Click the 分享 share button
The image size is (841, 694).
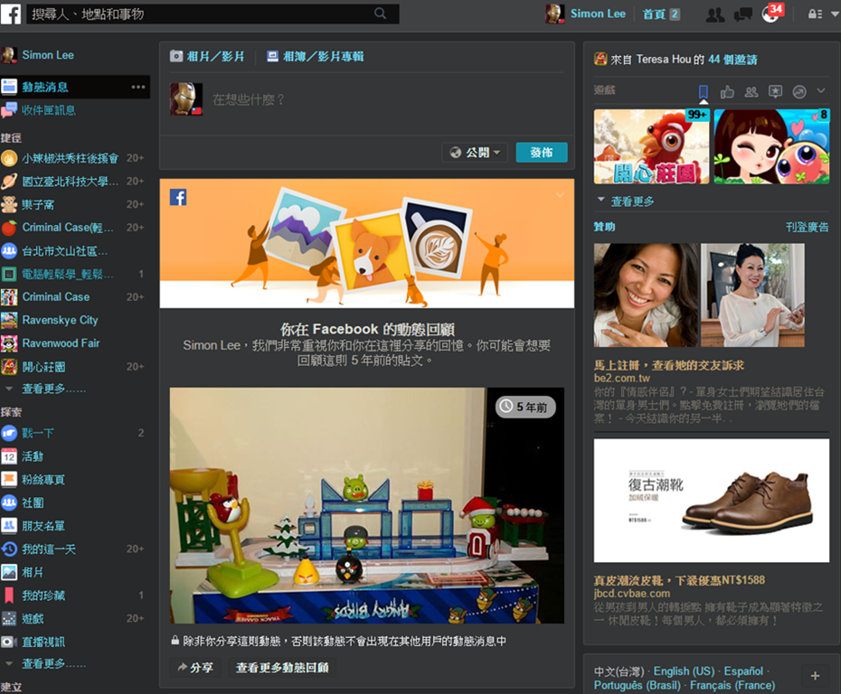coord(195,667)
